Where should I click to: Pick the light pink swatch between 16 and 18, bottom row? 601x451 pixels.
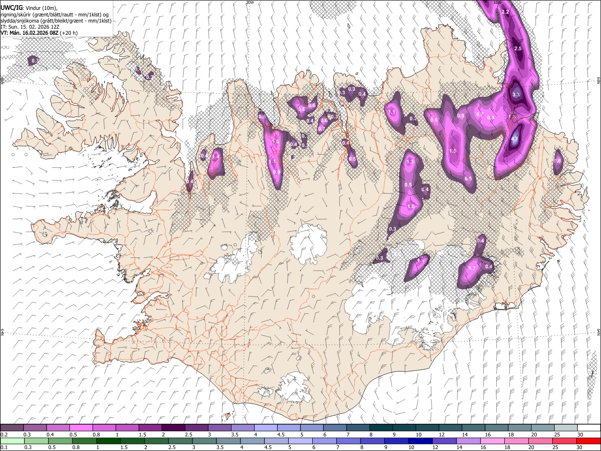coord(493,441)
